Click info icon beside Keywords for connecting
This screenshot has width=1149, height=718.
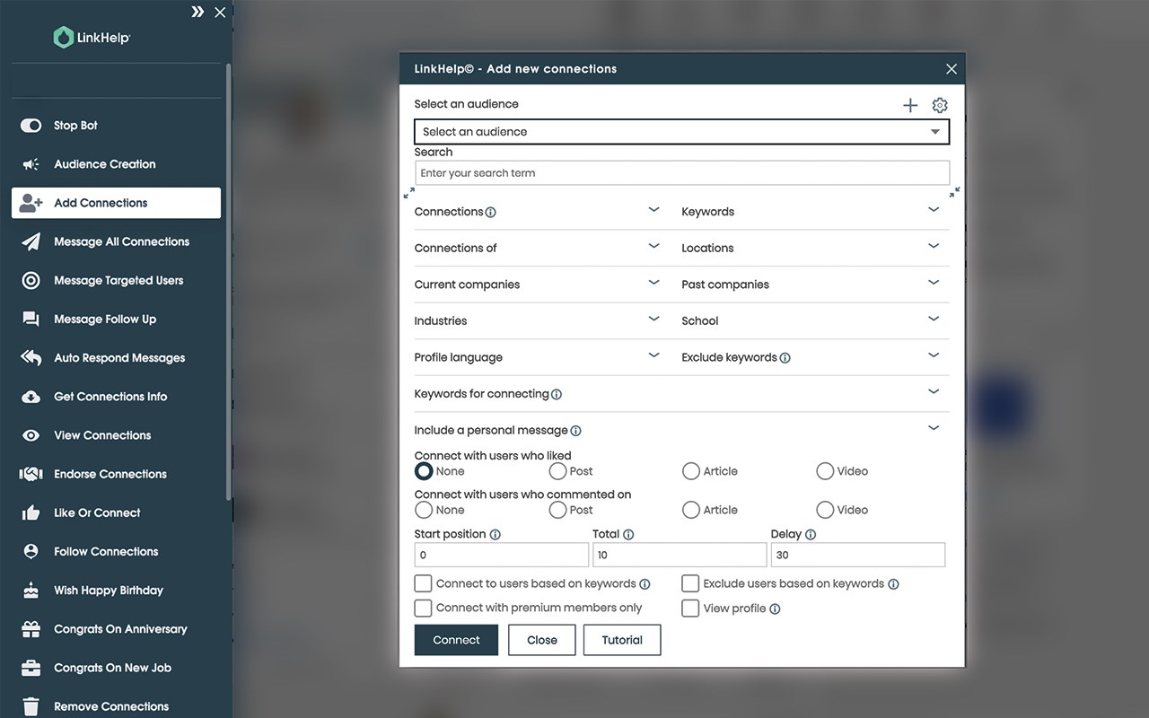(x=557, y=394)
